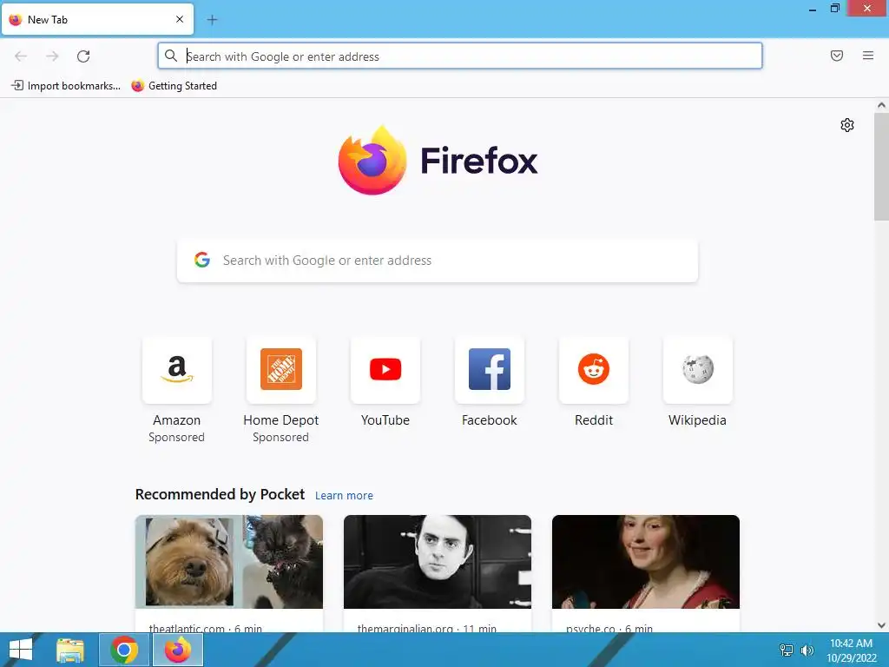Focus the center Google search box

(x=438, y=261)
